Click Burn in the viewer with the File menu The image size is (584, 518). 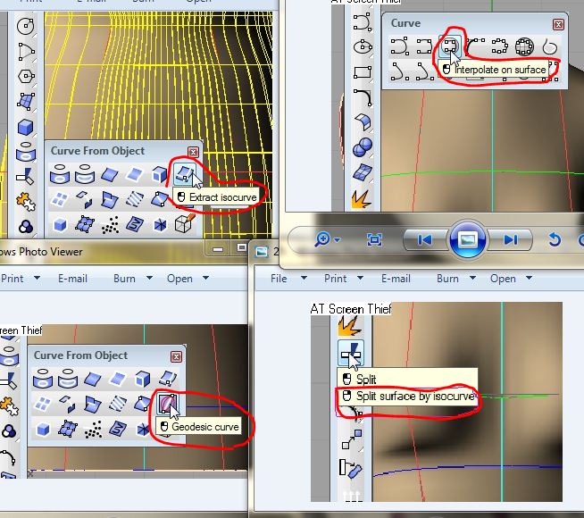(x=447, y=279)
